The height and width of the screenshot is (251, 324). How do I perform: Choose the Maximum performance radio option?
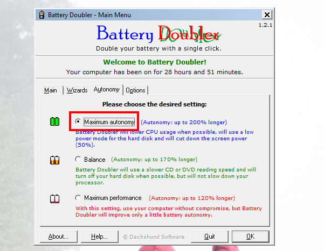pyautogui.click(x=78, y=198)
